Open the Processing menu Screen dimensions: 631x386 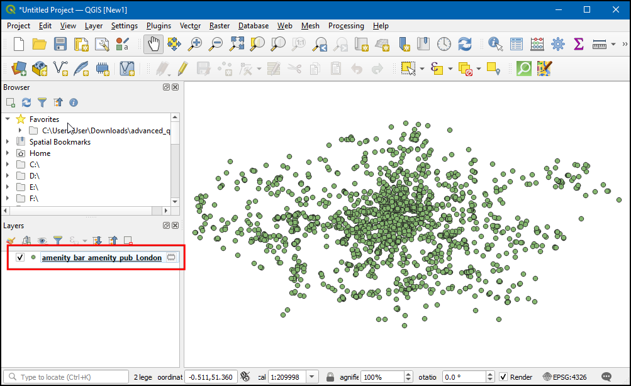345,26
